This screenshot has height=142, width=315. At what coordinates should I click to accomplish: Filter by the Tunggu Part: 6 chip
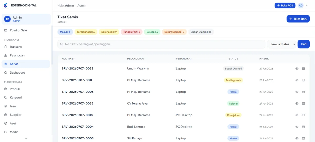pyautogui.click(x=132, y=32)
